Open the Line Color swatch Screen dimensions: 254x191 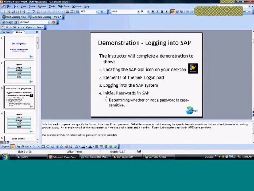click(x=83, y=147)
